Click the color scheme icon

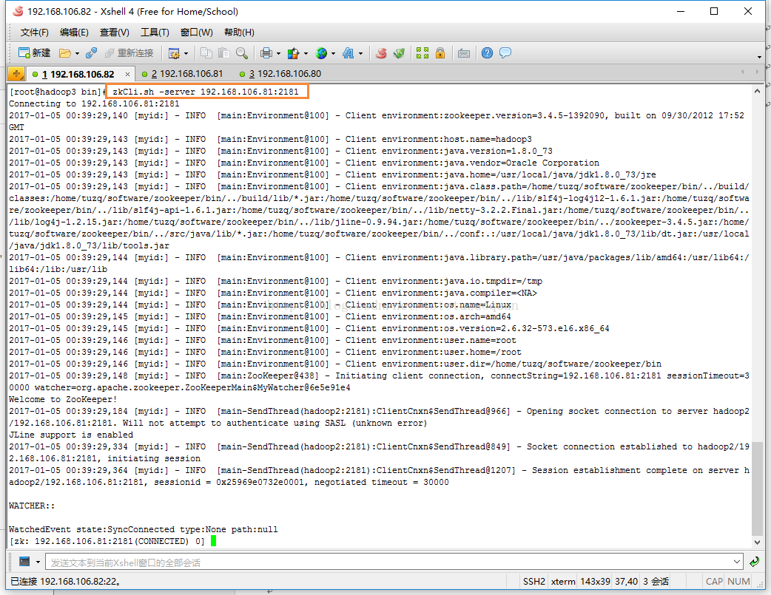(294, 53)
